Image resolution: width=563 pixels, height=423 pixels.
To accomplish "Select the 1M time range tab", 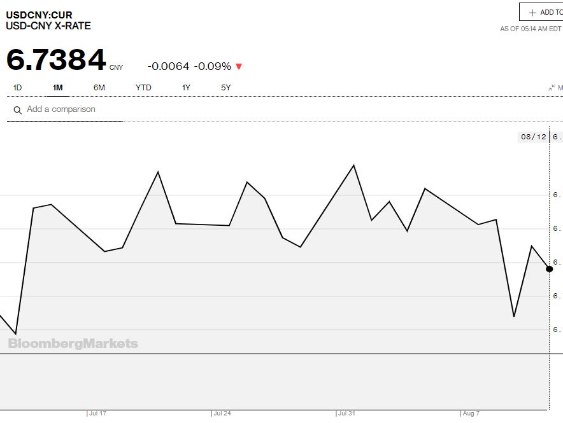I will click(57, 88).
